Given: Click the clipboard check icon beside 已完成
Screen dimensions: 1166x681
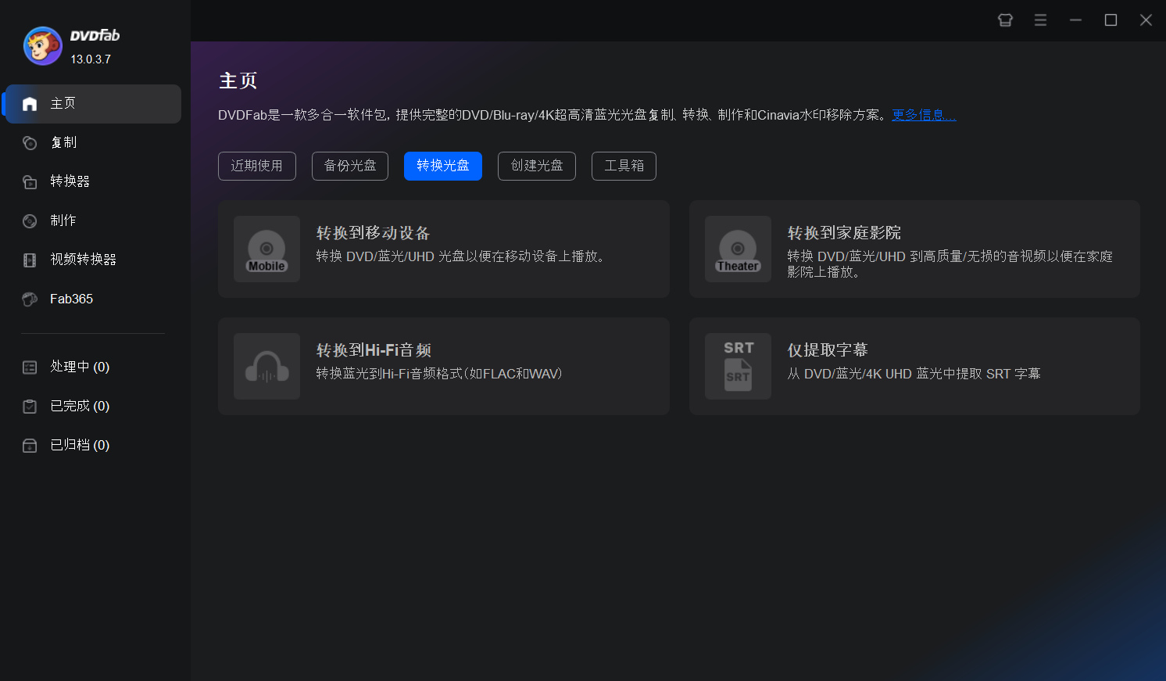Looking at the screenshot, I should click(30, 407).
